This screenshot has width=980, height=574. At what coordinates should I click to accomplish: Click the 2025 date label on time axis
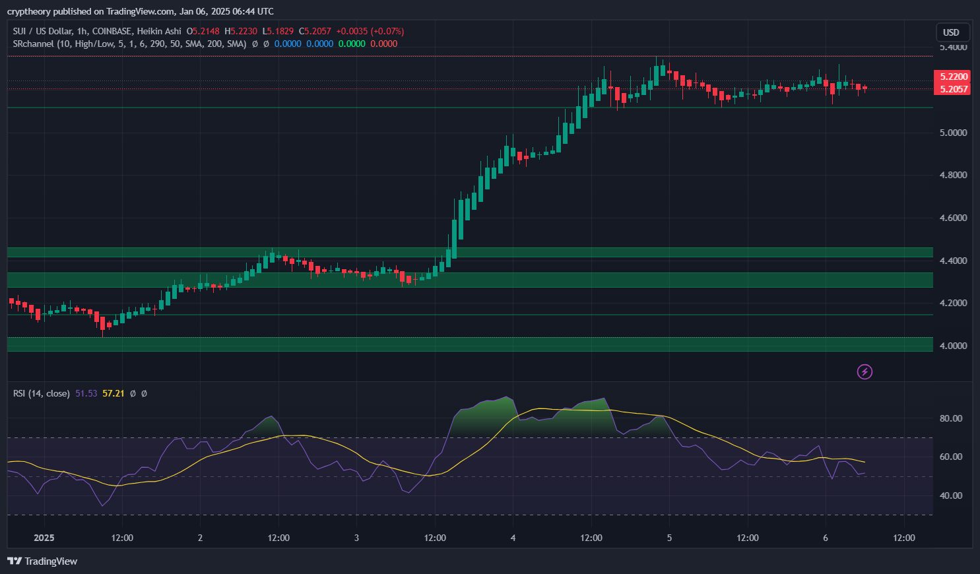coord(44,538)
